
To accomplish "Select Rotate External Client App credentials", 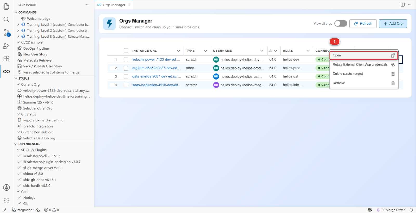I will (364, 64).
